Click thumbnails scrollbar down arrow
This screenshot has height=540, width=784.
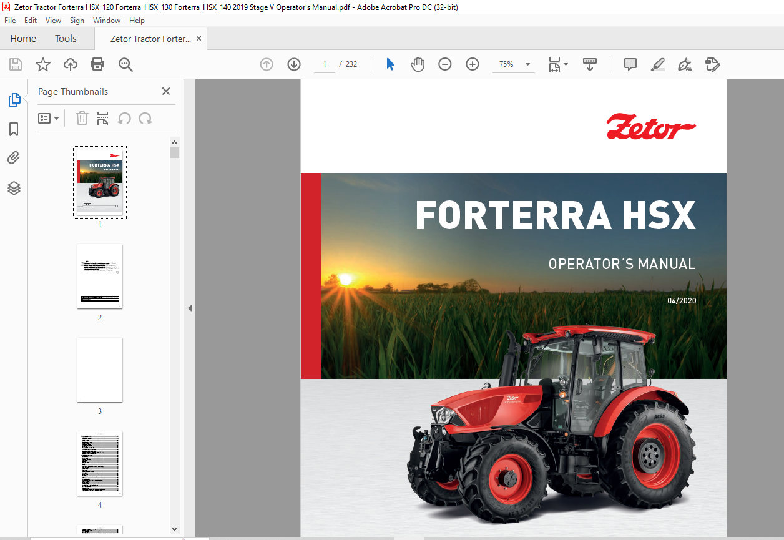(174, 529)
